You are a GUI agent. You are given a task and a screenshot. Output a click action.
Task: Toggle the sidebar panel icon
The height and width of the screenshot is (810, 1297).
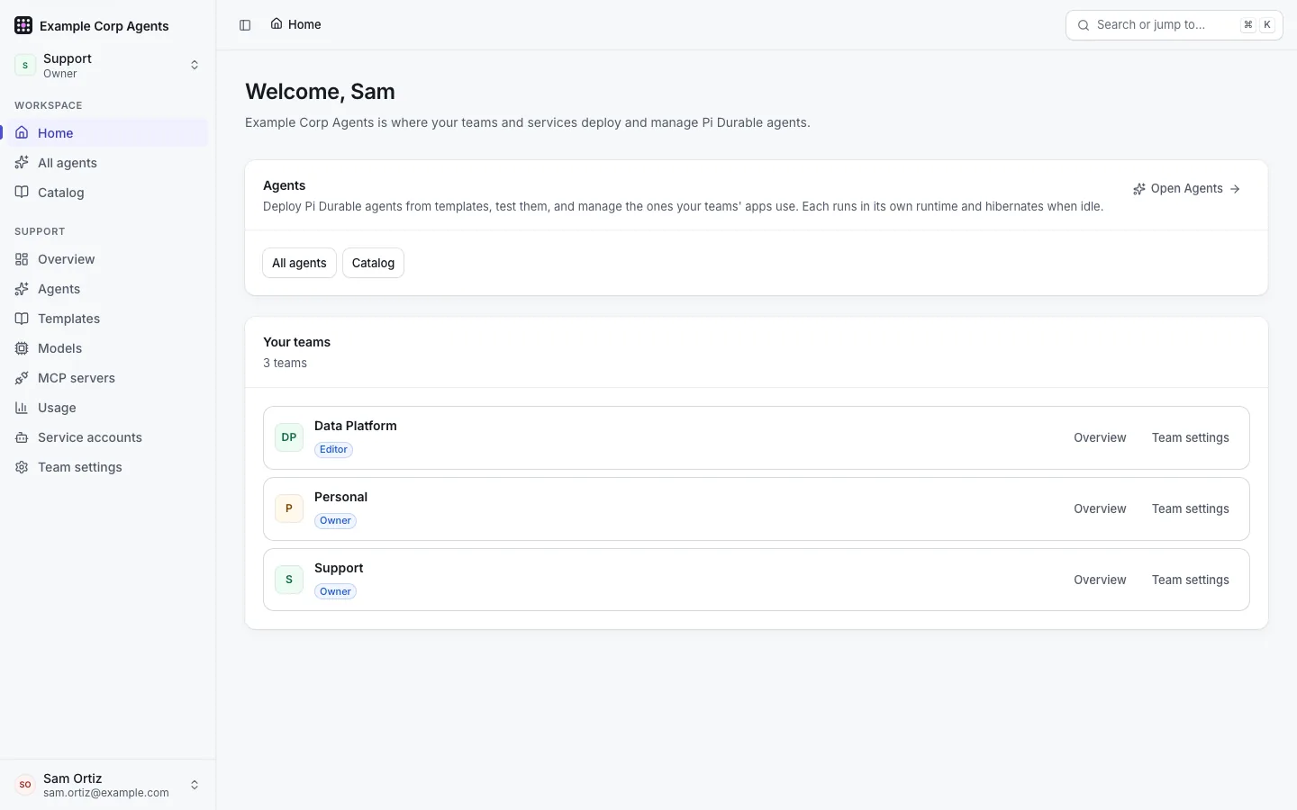(x=245, y=25)
